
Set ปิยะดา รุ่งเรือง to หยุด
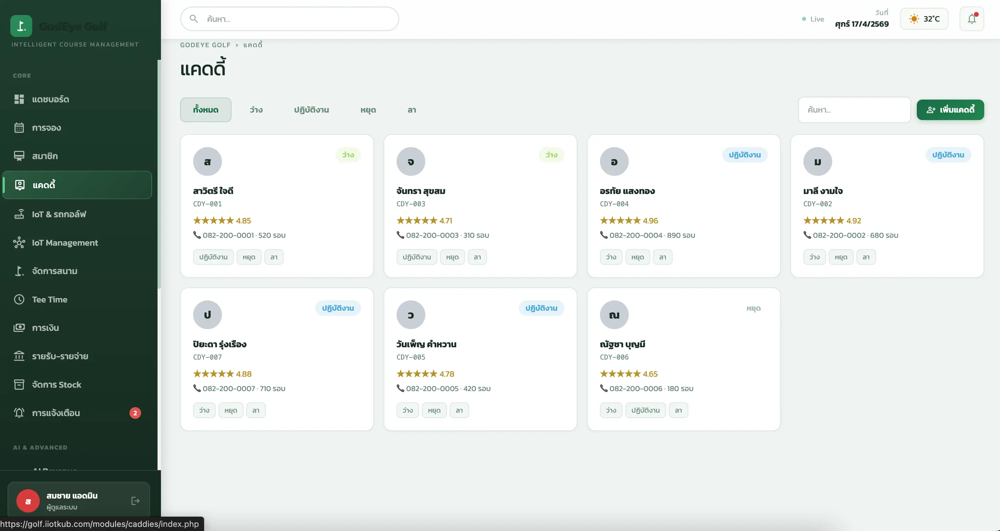pyautogui.click(x=230, y=410)
